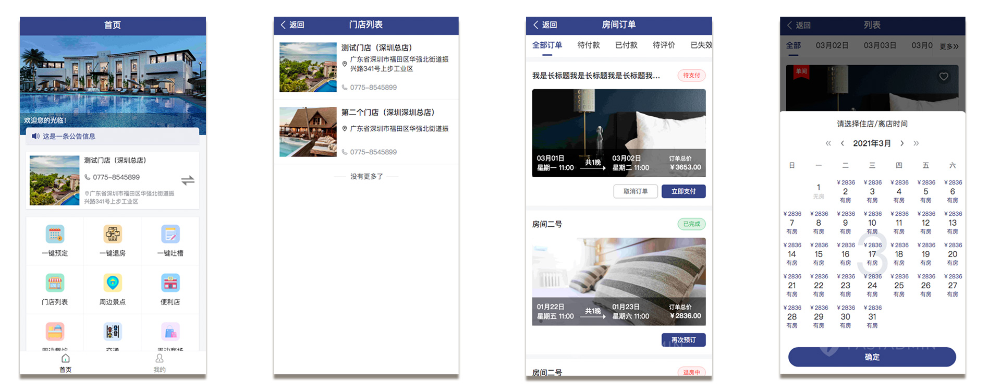Select the 03月03日 date tab
The height and width of the screenshot is (391, 1001).
[x=880, y=45]
